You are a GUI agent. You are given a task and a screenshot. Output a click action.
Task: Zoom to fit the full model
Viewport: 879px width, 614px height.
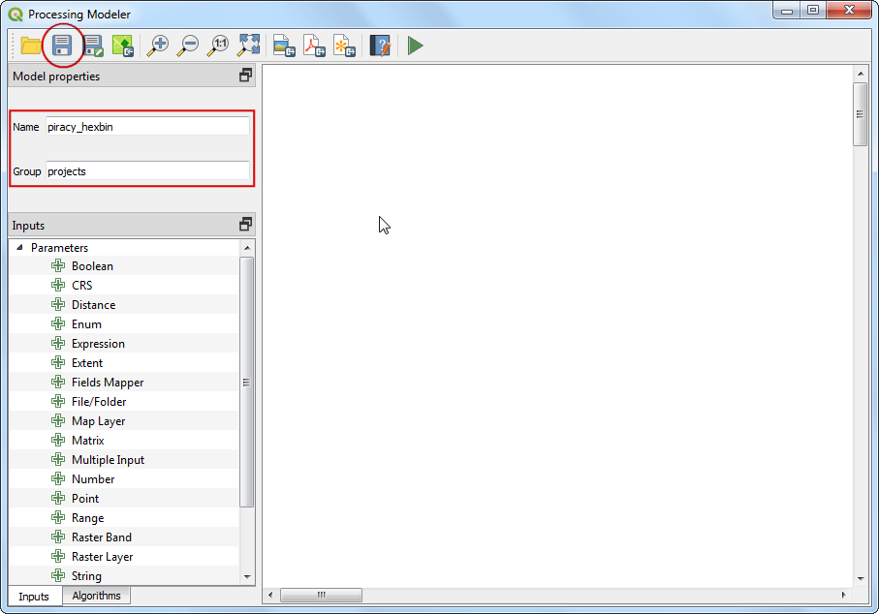249,46
